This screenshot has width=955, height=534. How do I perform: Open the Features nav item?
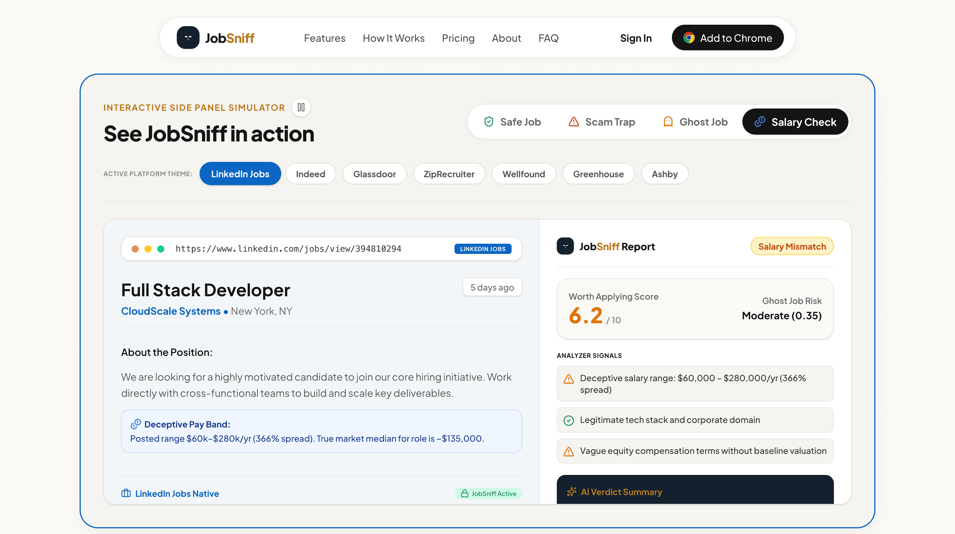tap(324, 38)
